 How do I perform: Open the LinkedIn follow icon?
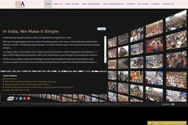173,104
